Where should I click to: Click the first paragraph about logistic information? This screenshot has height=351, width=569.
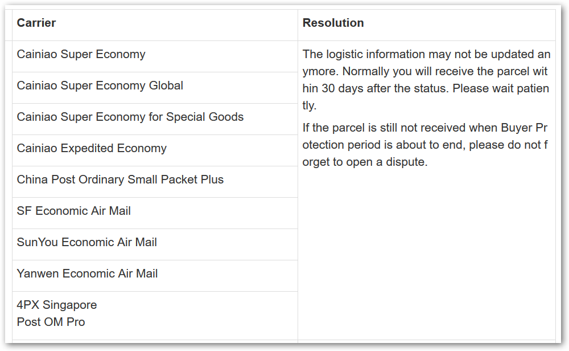point(426,80)
